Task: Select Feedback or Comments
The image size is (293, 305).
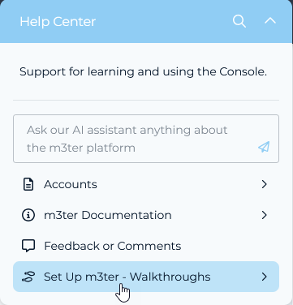Action: (x=146, y=246)
